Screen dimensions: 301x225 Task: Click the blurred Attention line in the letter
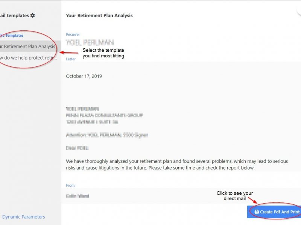[107, 135]
